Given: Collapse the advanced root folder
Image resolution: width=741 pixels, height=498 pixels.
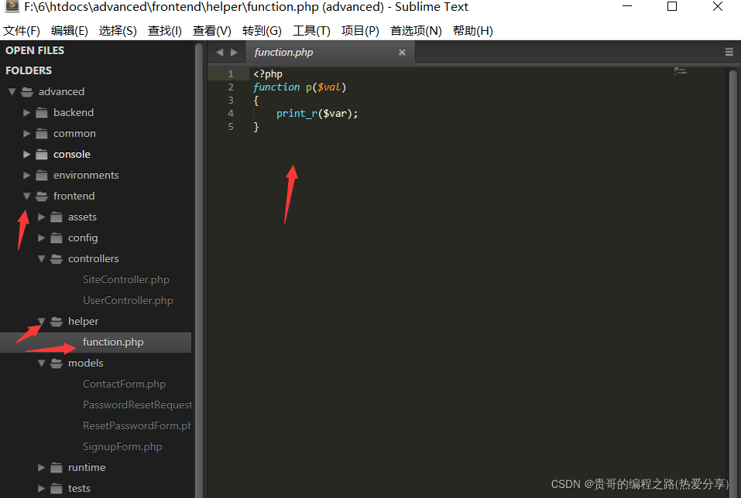Looking at the screenshot, I should (12, 91).
